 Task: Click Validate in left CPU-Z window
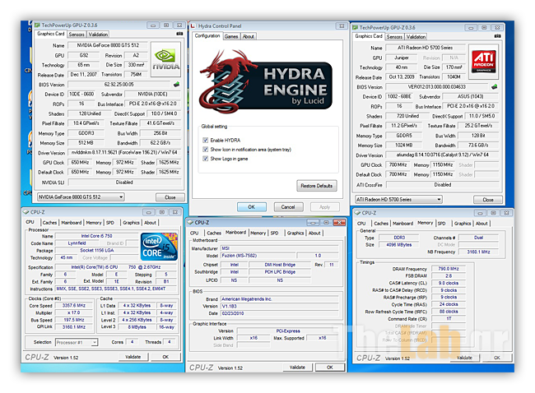tap(133, 357)
